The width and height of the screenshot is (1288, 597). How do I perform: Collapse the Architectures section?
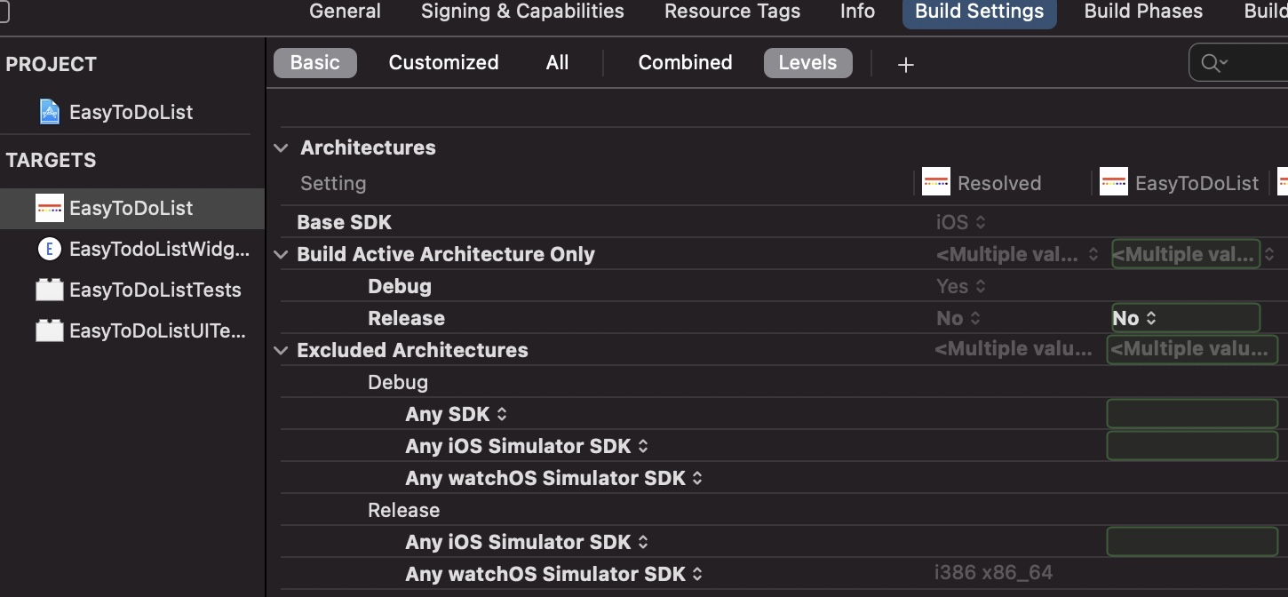(x=282, y=147)
